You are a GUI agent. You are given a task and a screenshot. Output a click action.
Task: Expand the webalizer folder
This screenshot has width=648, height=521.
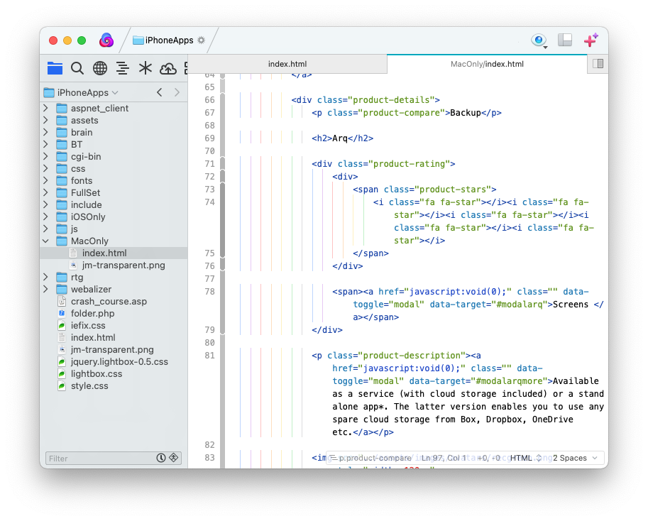(x=45, y=289)
